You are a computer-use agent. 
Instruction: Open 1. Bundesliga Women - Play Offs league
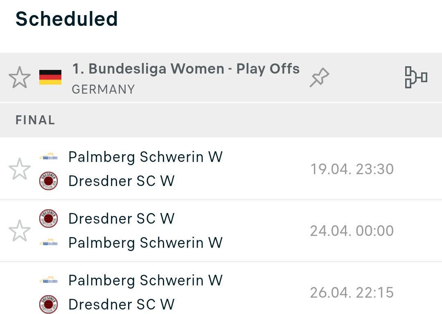point(186,69)
